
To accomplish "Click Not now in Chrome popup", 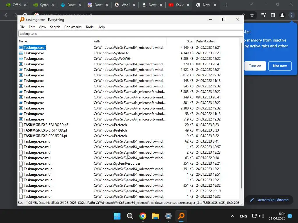I will 280,66.
